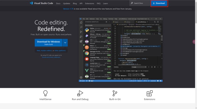
Task: Expand the download options chevron beside Download for Windows
Action: click(x=65, y=43)
